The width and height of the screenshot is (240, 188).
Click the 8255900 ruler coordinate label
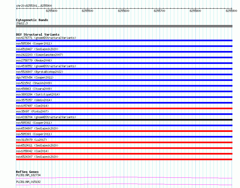(x=231, y=11)
